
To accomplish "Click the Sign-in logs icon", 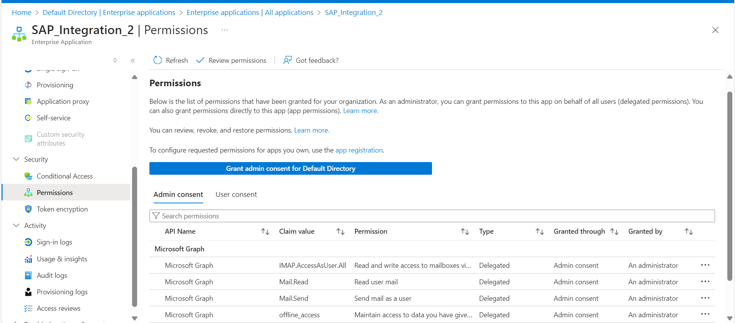I will (28, 242).
